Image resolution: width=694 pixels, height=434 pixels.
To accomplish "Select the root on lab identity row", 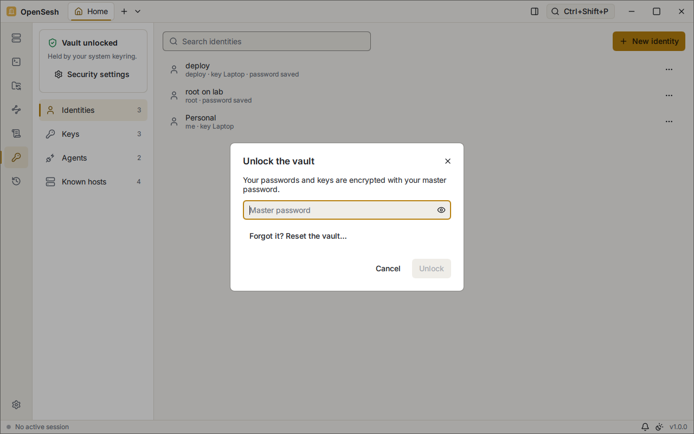I will 424,95.
